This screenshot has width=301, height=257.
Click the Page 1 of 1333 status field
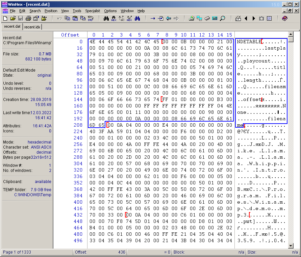coord(17,252)
